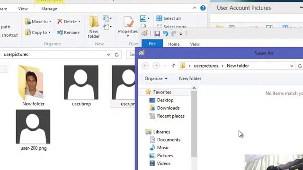Screen dimensions: 303x170
Task: Open the Copy to dropdown arrow
Action: [49, 33]
